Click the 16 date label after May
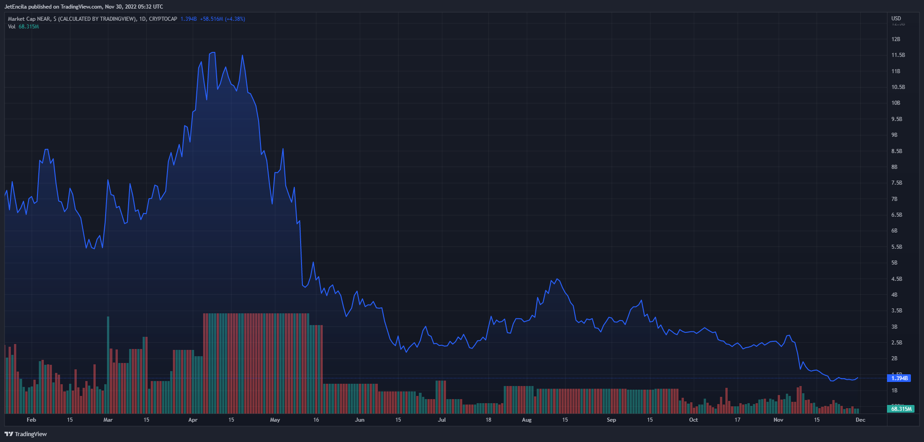 pyautogui.click(x=316, y=420)
